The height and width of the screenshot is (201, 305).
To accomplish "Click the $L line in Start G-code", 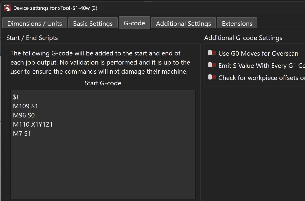I will 16,97.
